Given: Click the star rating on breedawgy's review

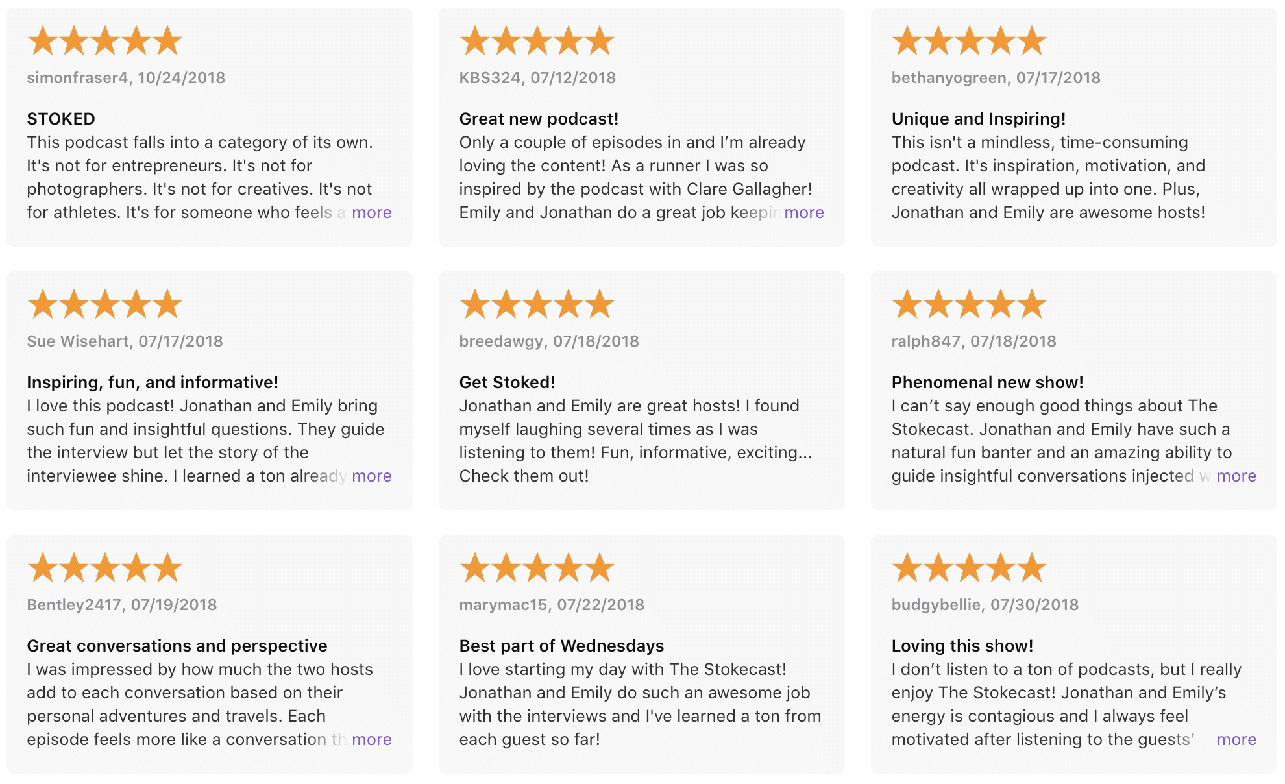Looking at the screenshot, I should pos(537,304).
